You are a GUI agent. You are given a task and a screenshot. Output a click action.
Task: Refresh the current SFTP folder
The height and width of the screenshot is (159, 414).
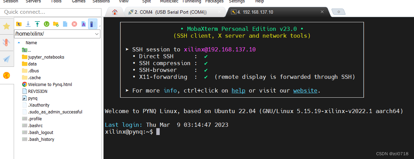pyautogui.click(x=47, y=24)
